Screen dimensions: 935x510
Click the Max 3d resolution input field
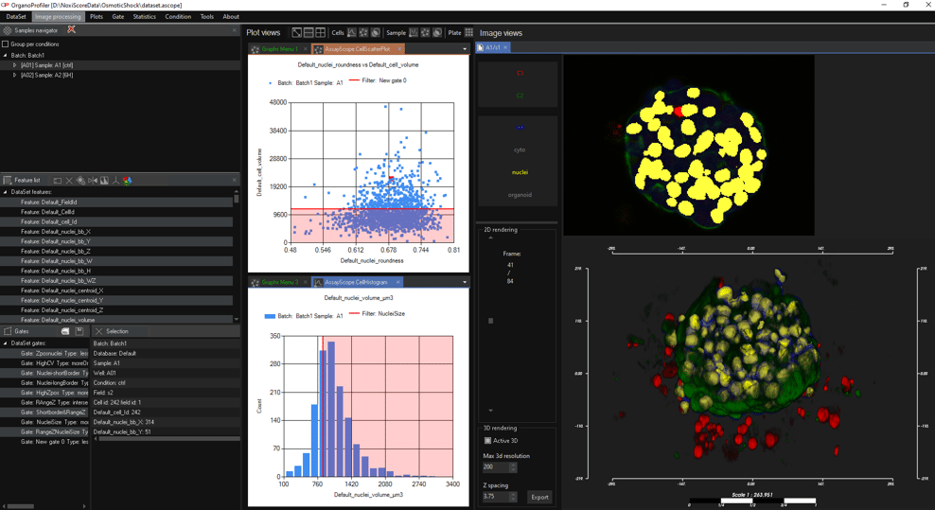coord(495,466)
